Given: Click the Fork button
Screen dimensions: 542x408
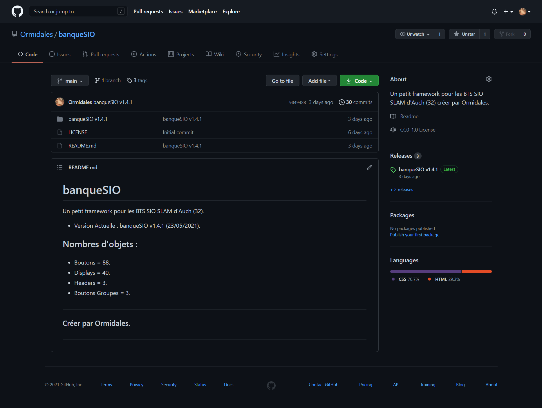Looking at the screenshot, I should click(x=507, y=34).
